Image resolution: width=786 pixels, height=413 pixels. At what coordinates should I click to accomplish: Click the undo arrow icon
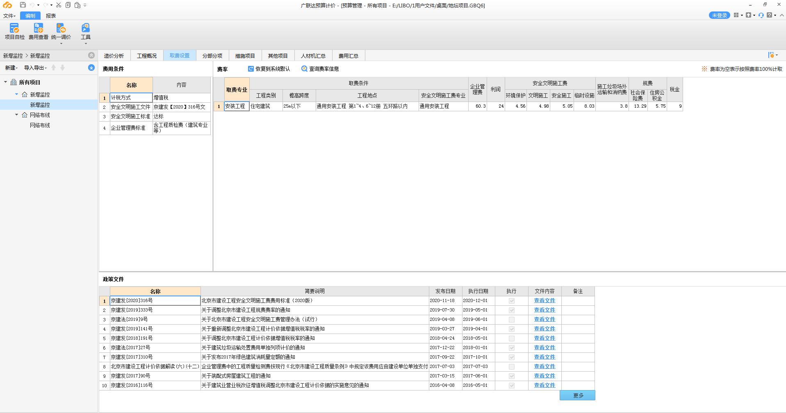click(32, 5)
